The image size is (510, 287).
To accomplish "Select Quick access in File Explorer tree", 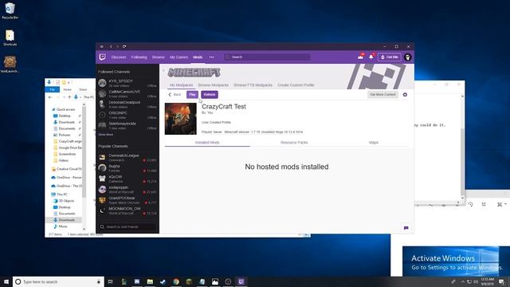I will click(65, 109).
